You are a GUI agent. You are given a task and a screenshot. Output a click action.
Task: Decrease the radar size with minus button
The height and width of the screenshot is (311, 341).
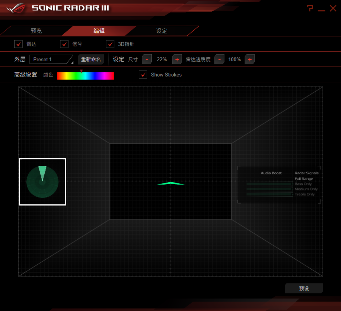(147, 60)
